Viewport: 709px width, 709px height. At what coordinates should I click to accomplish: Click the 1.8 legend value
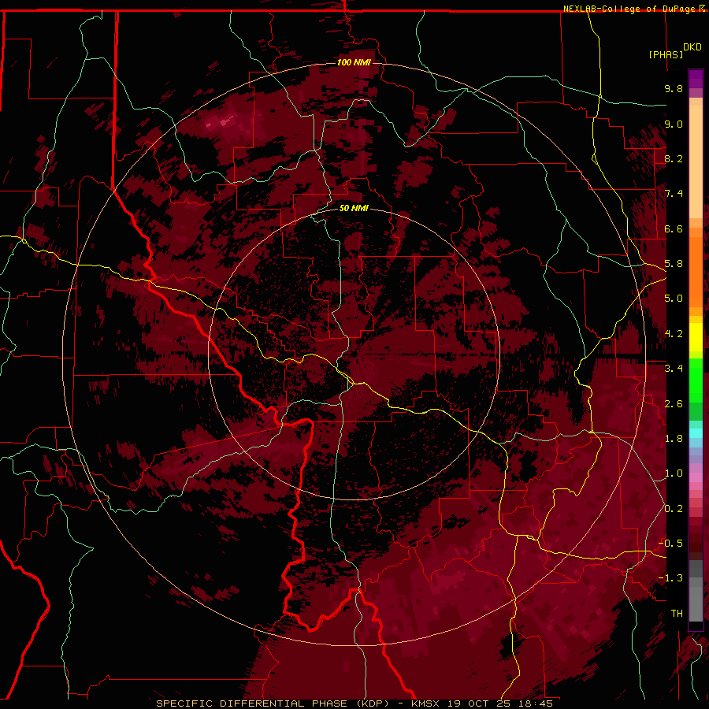pos(674,439)
